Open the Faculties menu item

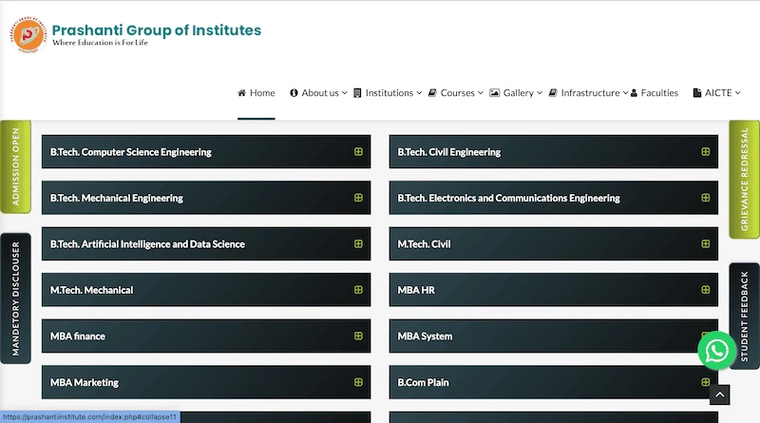655,93
